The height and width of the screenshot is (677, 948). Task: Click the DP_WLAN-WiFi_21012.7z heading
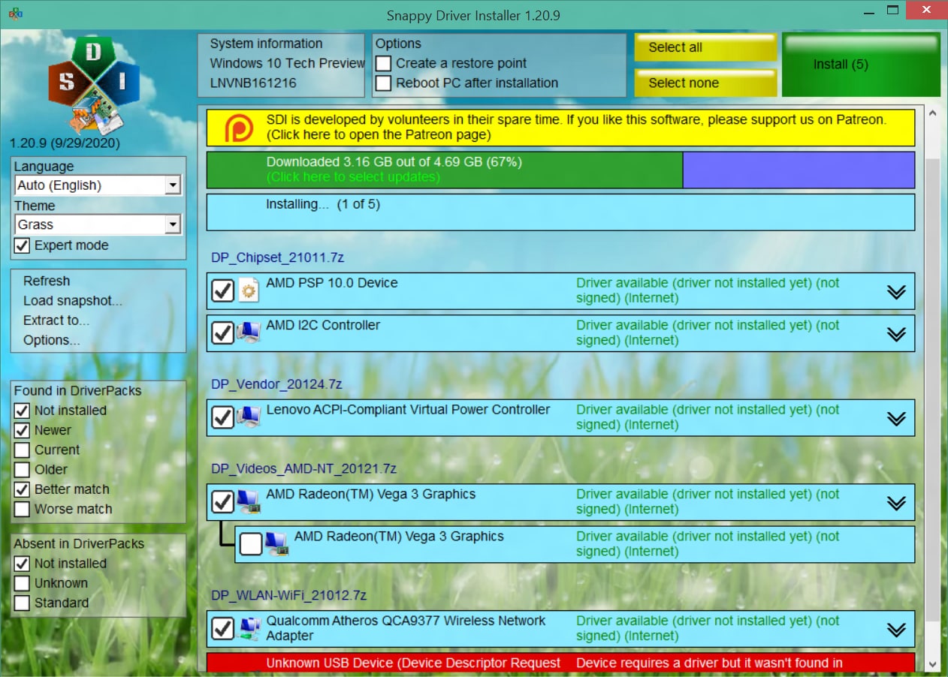click(x=288, y=596)
